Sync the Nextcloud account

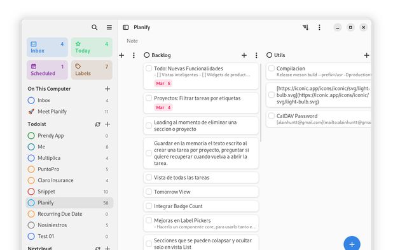pos(98,248)
